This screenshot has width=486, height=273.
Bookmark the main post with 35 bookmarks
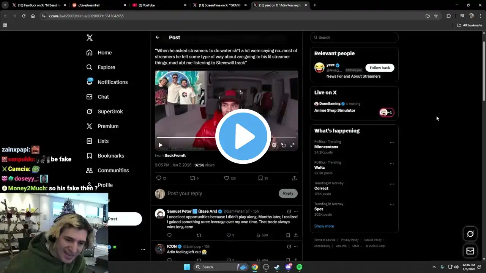pos(260,178)
